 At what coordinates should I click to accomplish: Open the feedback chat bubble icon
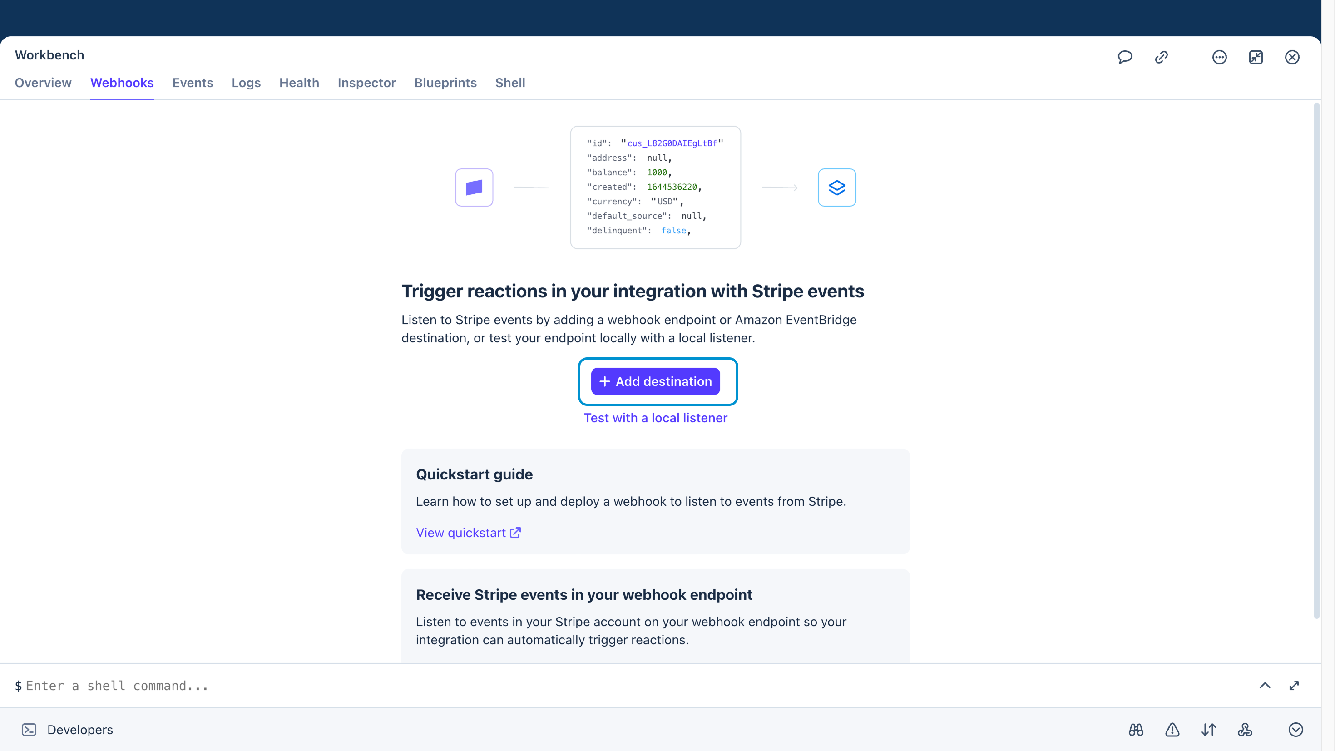(1125, 57)
